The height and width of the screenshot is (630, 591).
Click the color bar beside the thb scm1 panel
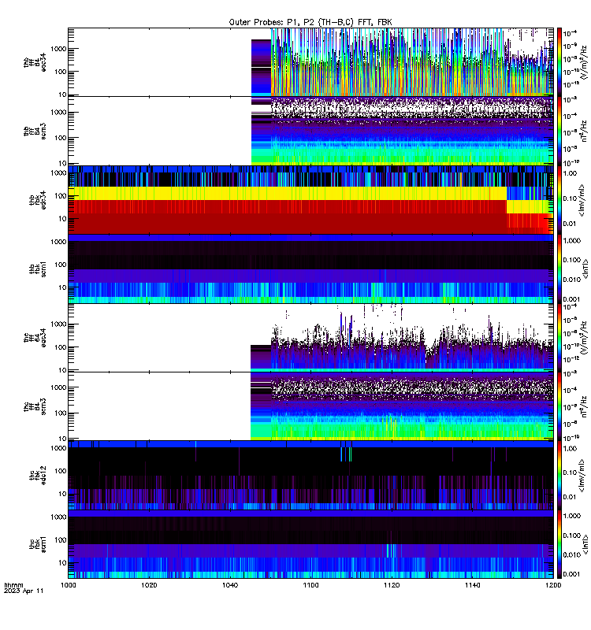click(x=559, y=269)
